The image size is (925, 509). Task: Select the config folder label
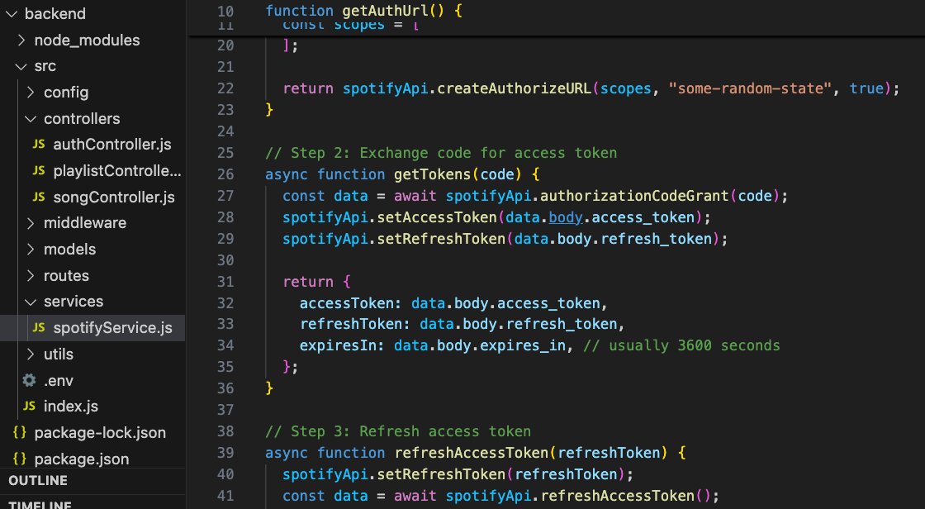pyautogui.click(x=66, y=93)
